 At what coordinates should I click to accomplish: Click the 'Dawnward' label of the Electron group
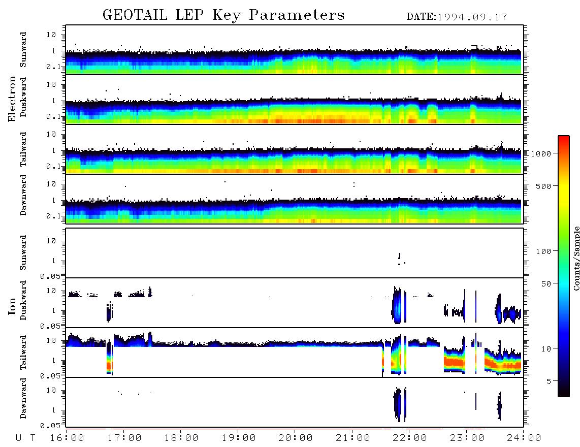pos(23,195)
